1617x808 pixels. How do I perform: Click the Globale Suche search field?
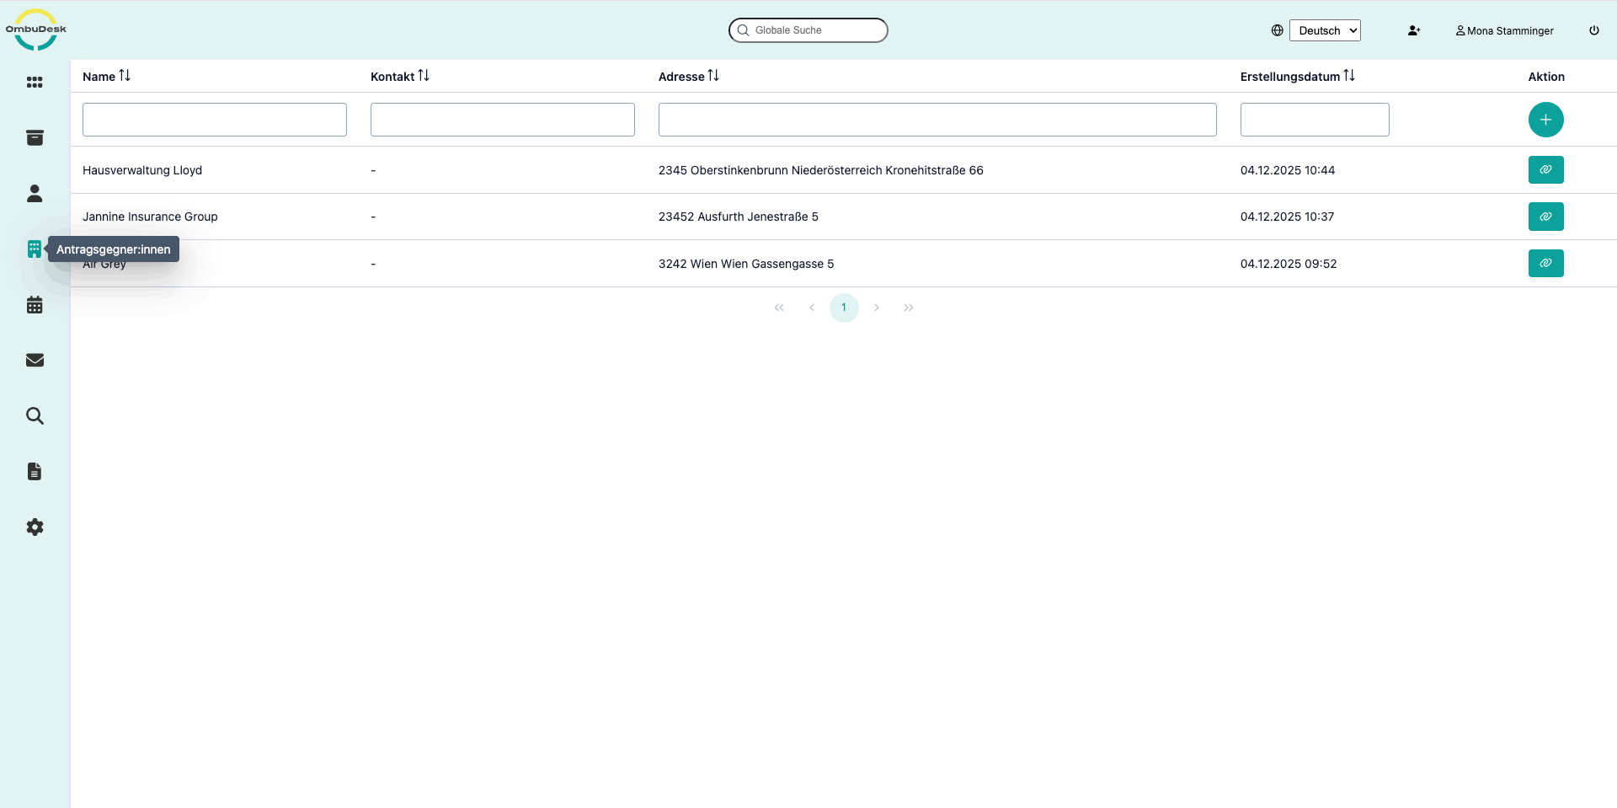[808, 30]
